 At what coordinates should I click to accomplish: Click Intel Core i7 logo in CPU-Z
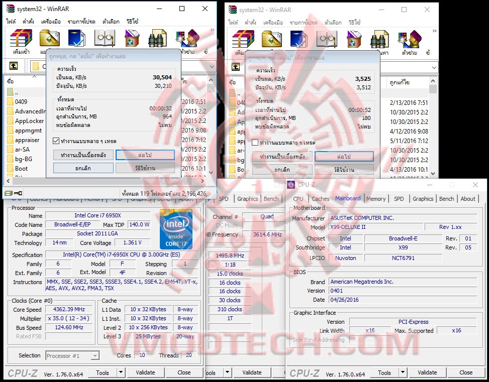click(x=176, y=229)
